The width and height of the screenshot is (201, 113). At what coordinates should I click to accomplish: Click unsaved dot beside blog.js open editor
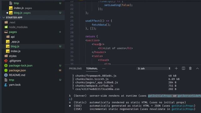pos(7,13)
